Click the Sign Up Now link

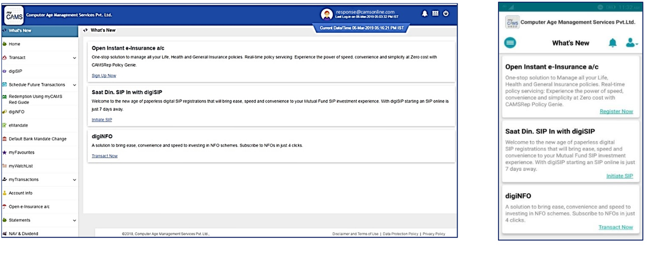click(x=104, y=76)
